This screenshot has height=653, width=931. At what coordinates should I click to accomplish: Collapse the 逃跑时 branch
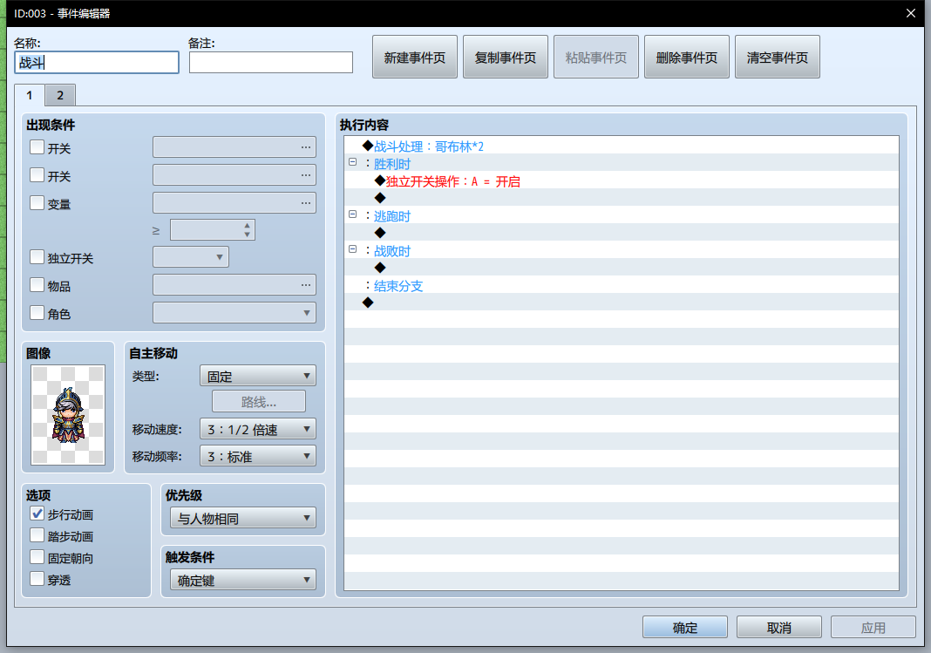pyautogui.click(x=353, y=214)
